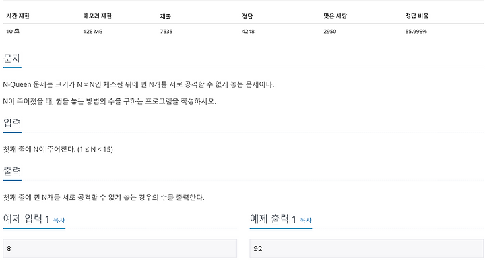Select the 55.998% accuracy ratio value
The image size is (485, 261).
[x=416, y=31]
